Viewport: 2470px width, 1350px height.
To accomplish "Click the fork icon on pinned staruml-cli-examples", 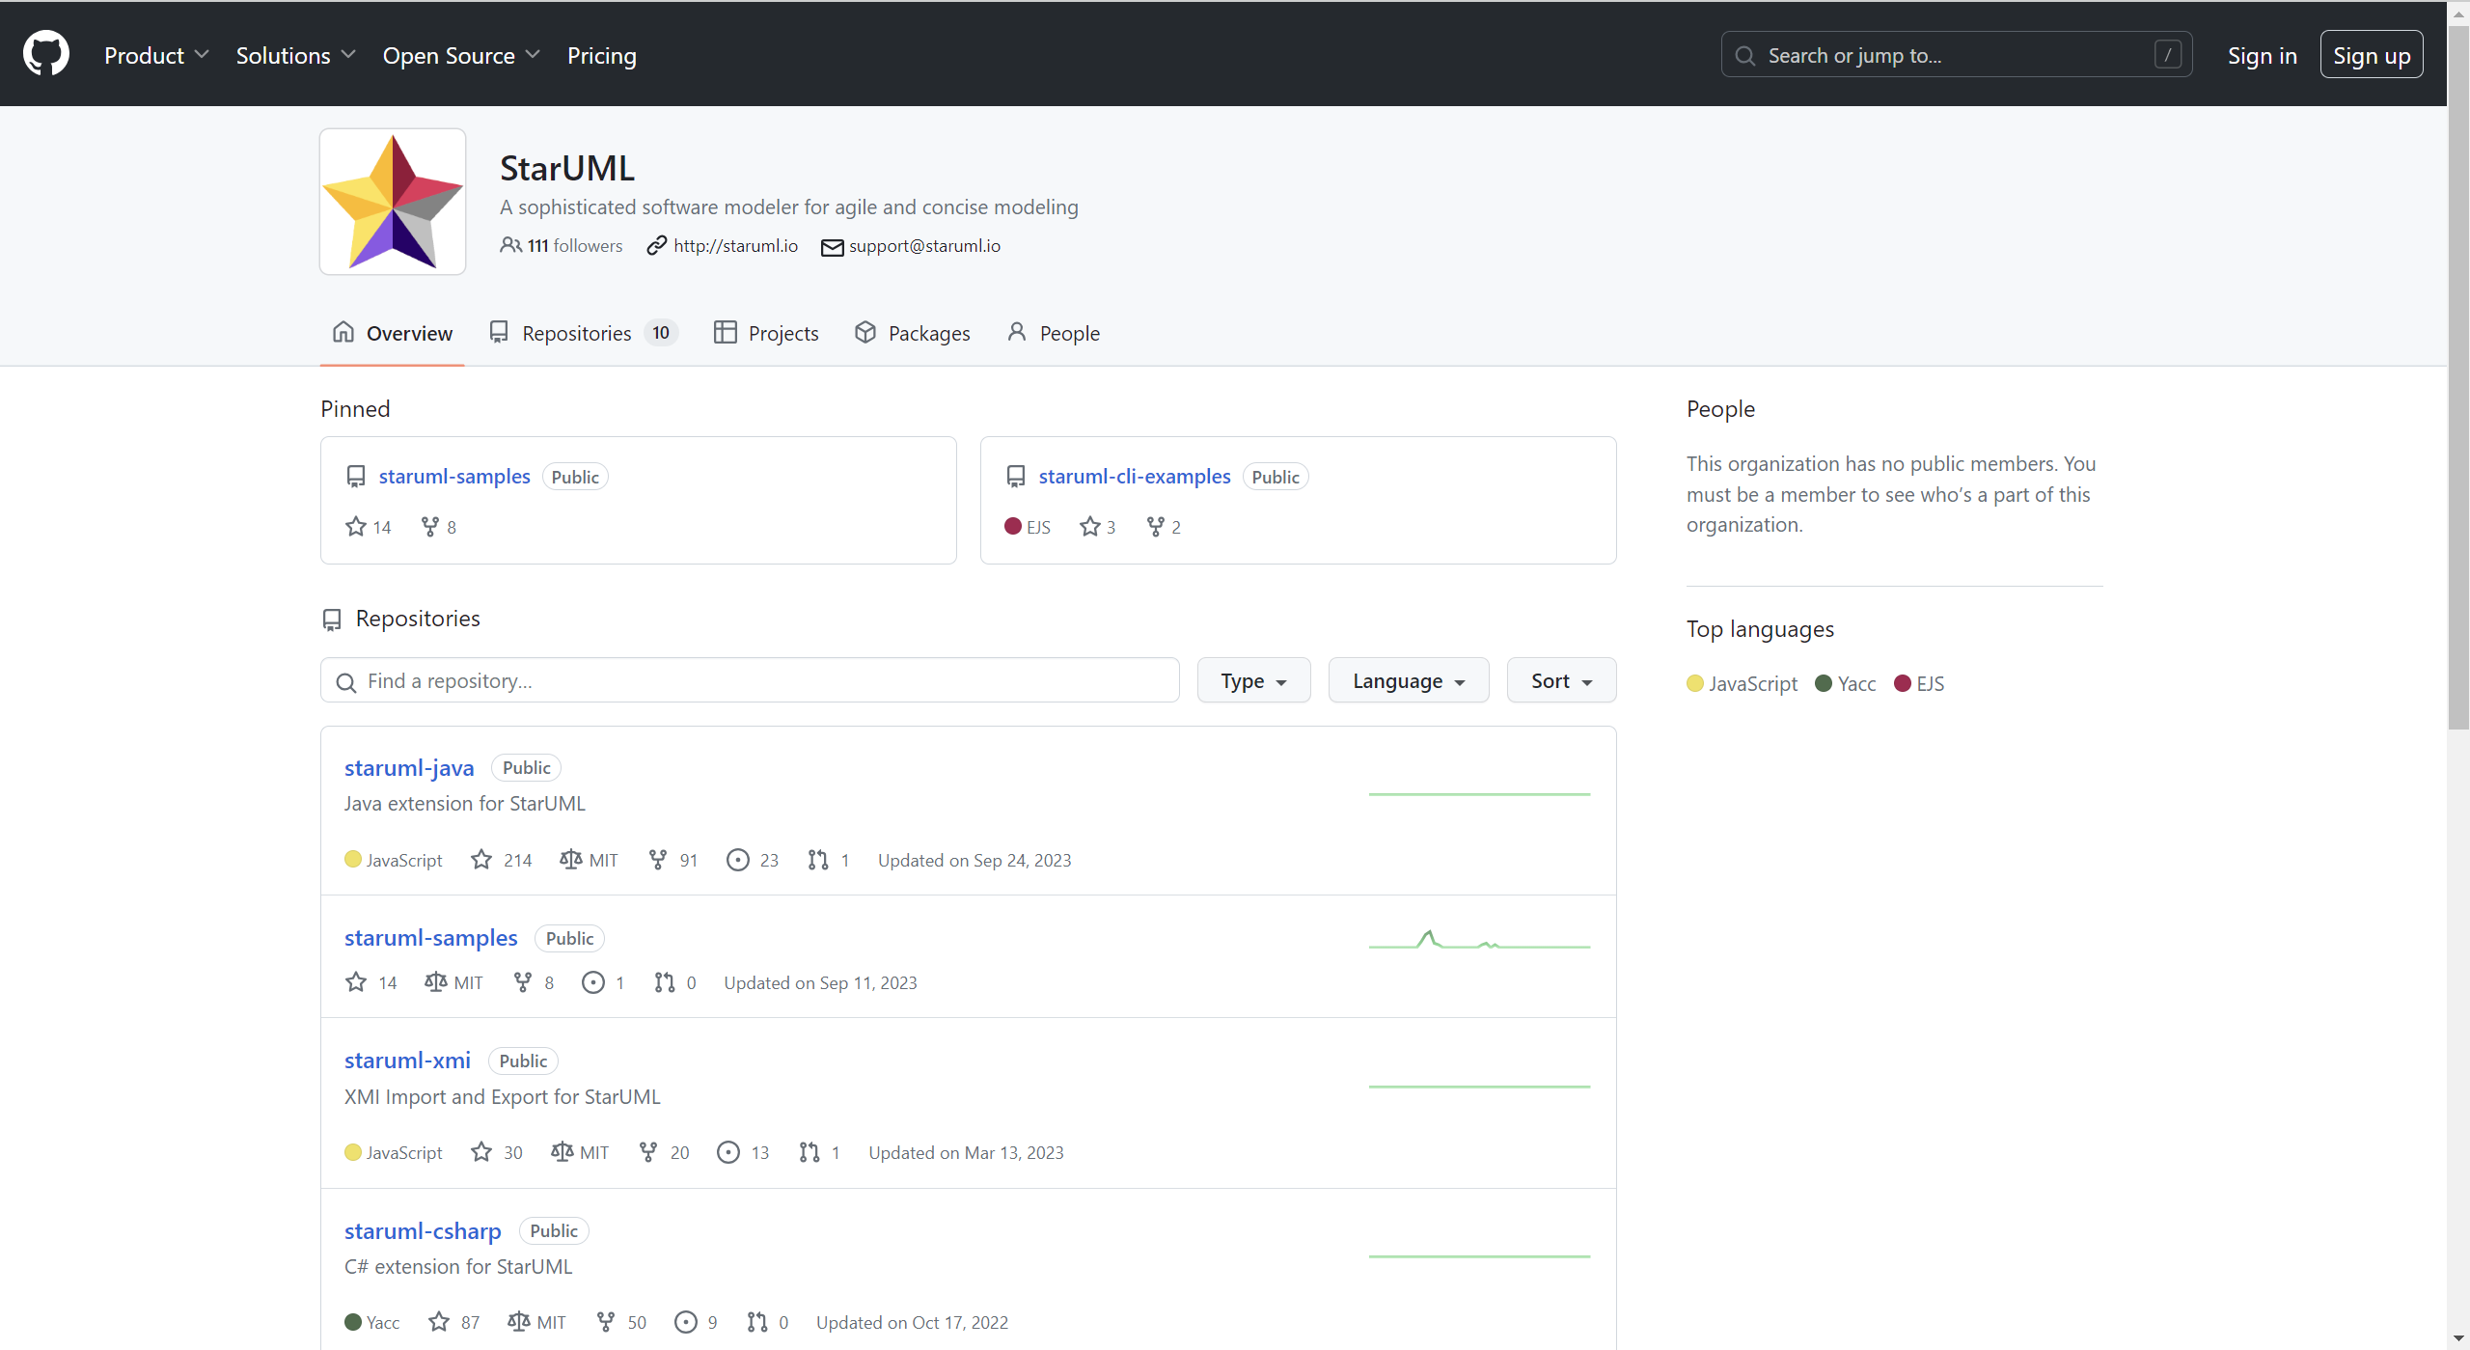I will click(1155, 527).
